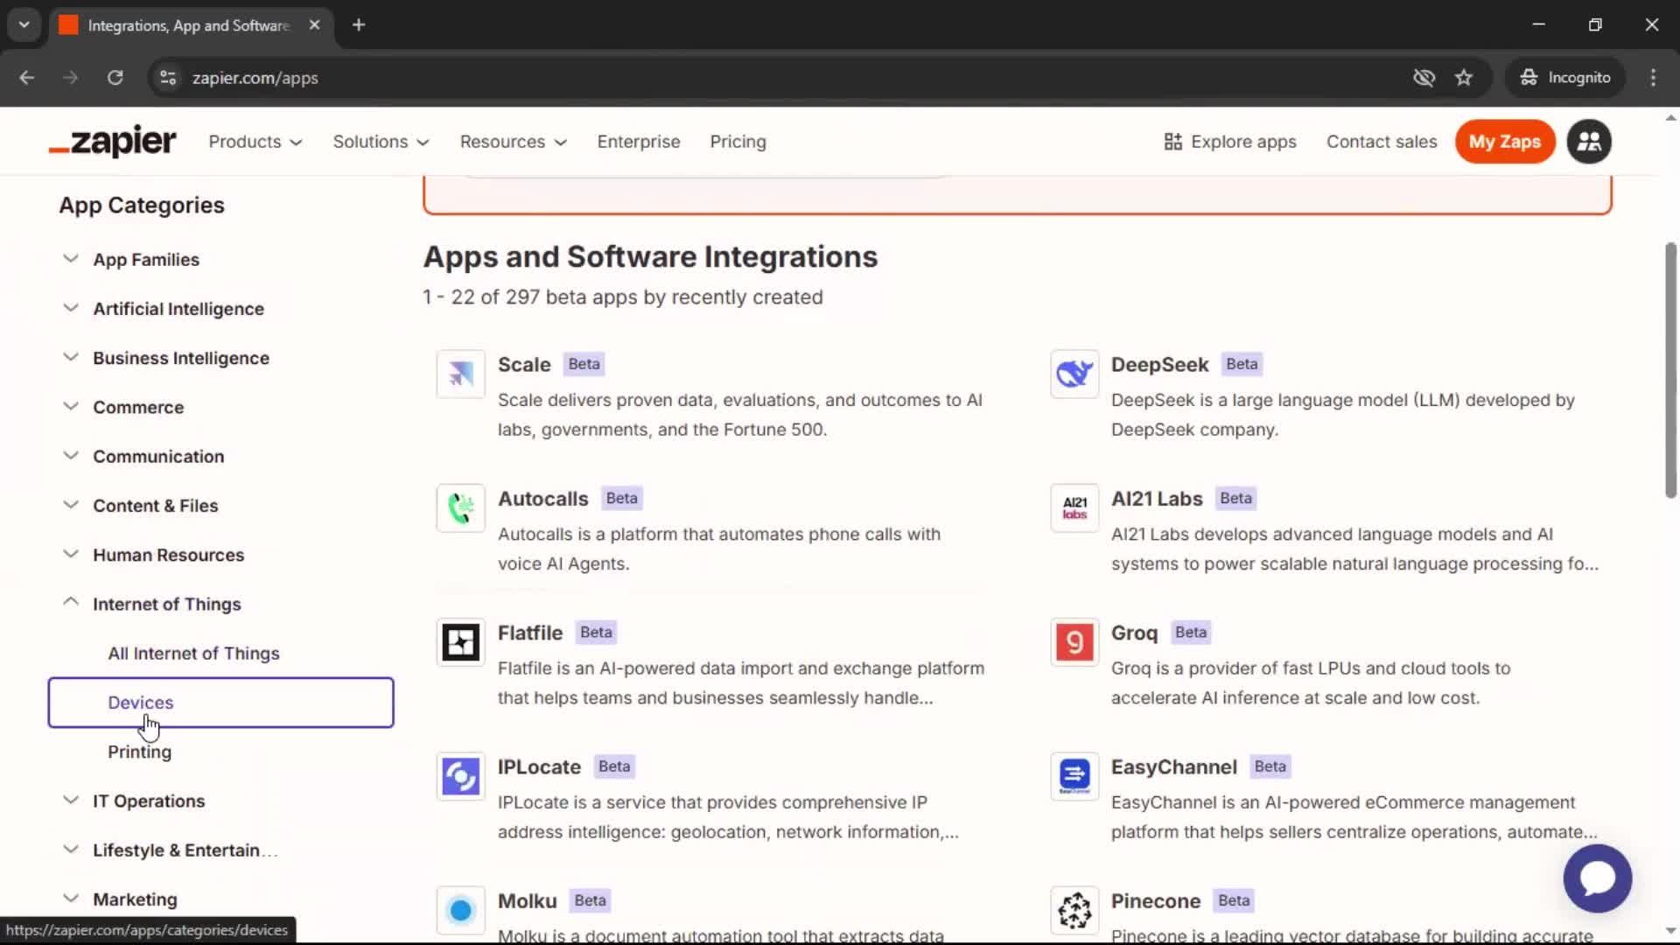Image resolution: width=1680 pixels, height=945 pixels.
Task: Open the Molku blue circle icon
Action: (460, 910)
